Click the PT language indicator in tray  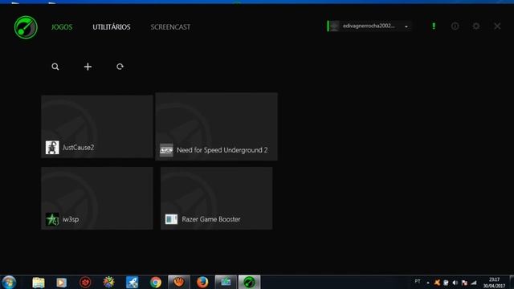pyautogui.click(x=418, y=282)
